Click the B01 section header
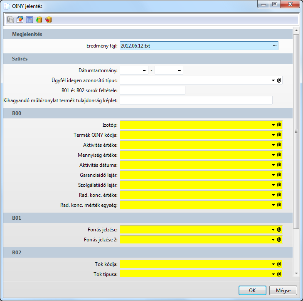This screenshot has width=303, height=301. click(x=148, y=218)
